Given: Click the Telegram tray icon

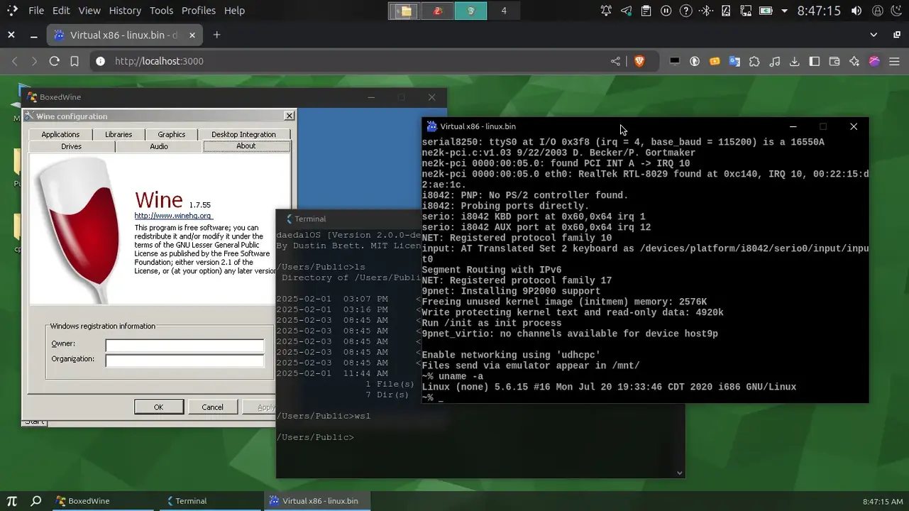Looking at the screenshot, I should click(x=626, y=11).
